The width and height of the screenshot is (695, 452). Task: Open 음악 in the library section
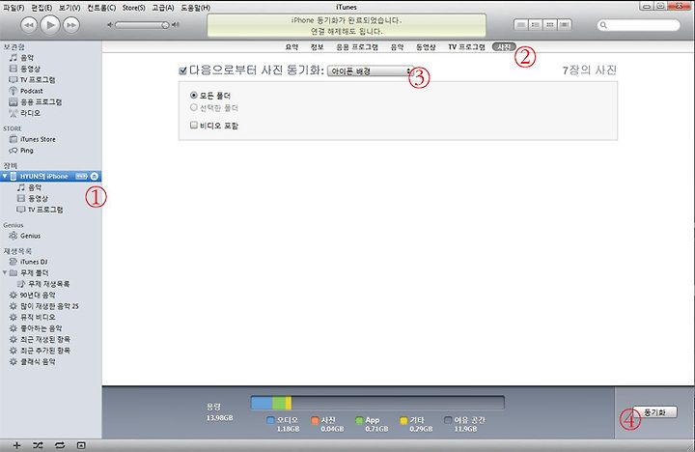27,58
